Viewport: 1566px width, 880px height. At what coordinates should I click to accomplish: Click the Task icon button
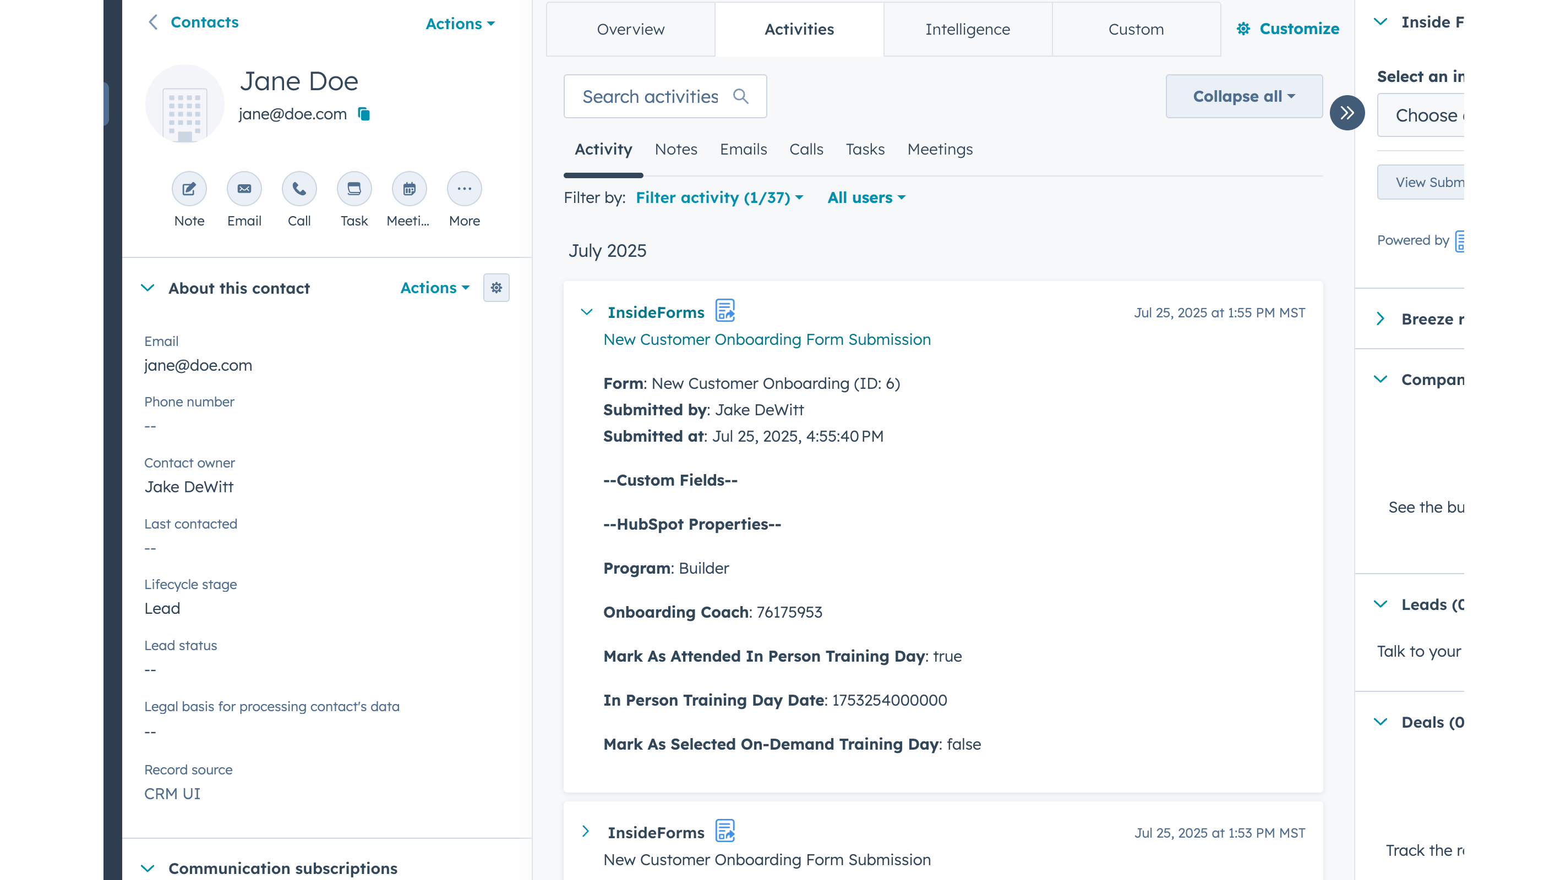[x=354, y=189]
